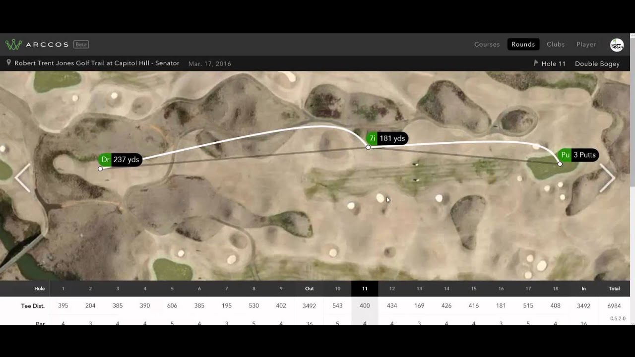
Task: Switch to the Clubs tab
Action: [x=556, y=45]
